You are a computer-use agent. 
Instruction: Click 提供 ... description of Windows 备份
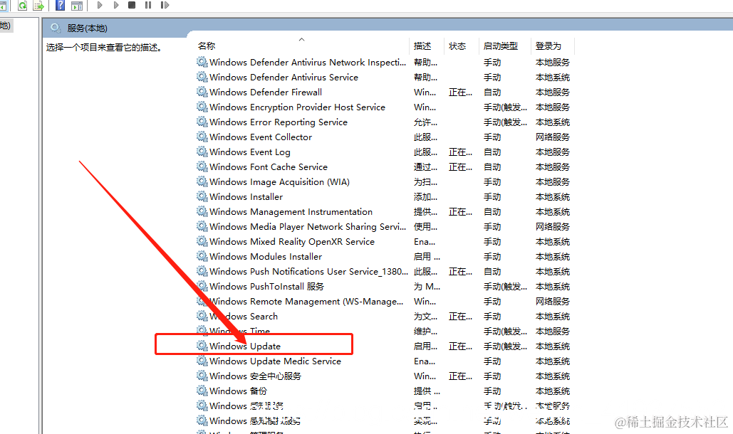tap(427, 391)
